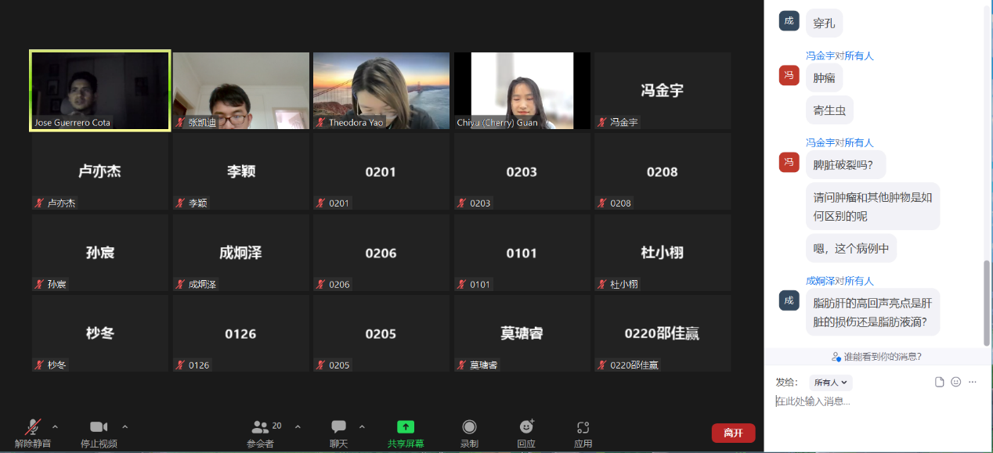Open the 回应 reactions menu
This screenshot has height=453, width=993.
526,427
